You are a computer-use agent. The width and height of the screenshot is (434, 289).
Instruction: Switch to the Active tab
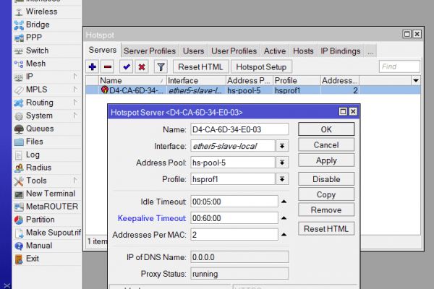coord(275,51)
